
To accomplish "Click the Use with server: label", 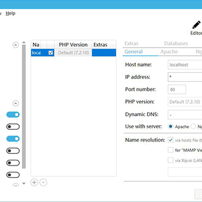I will tap(144, 126).
